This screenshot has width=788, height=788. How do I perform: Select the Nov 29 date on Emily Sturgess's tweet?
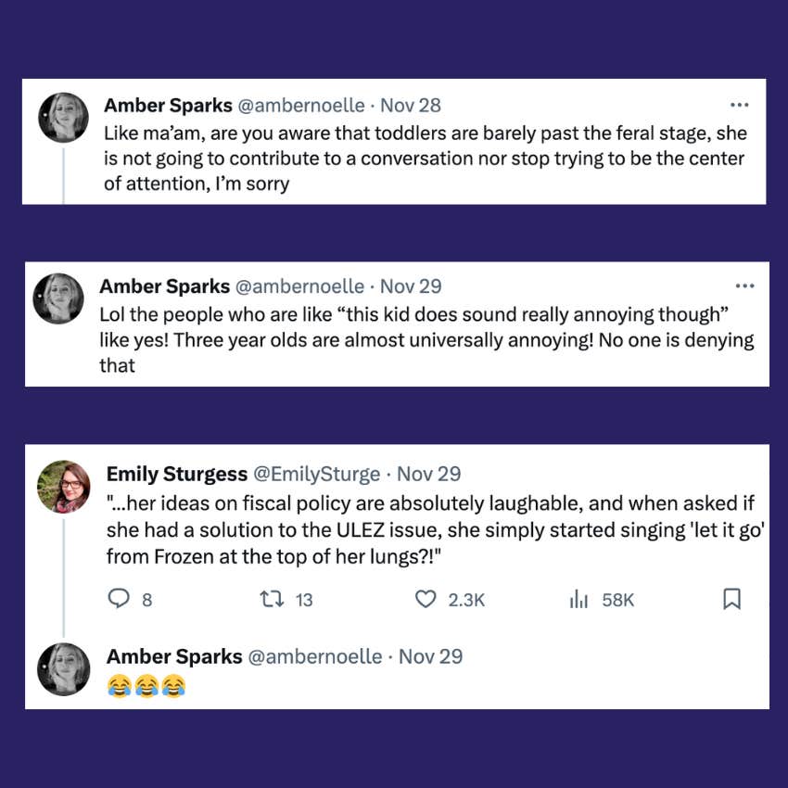428,474
